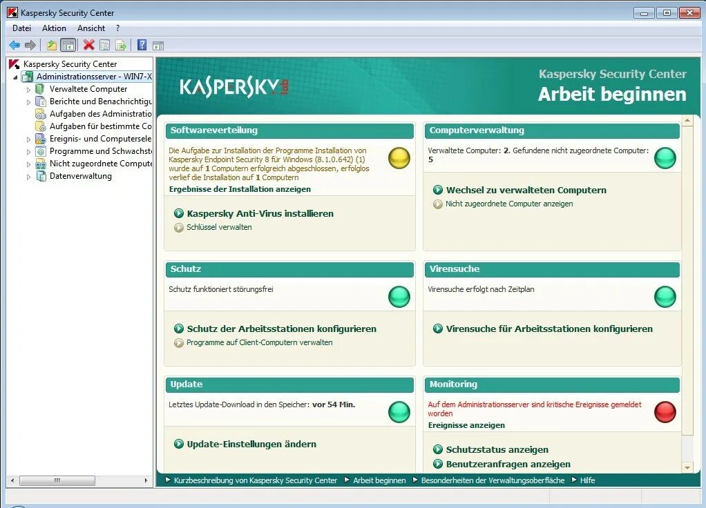Expand Programme und Schwachstellen node
The image size is (706, 508).
click(x=28, y=152)
